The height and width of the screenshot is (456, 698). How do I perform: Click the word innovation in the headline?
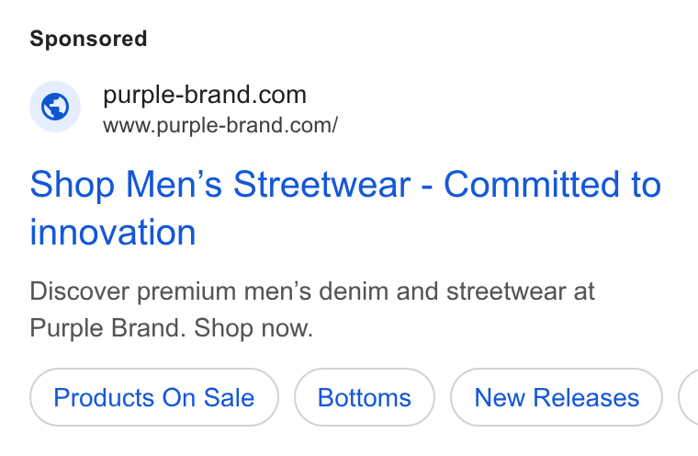tap(113, 233)
